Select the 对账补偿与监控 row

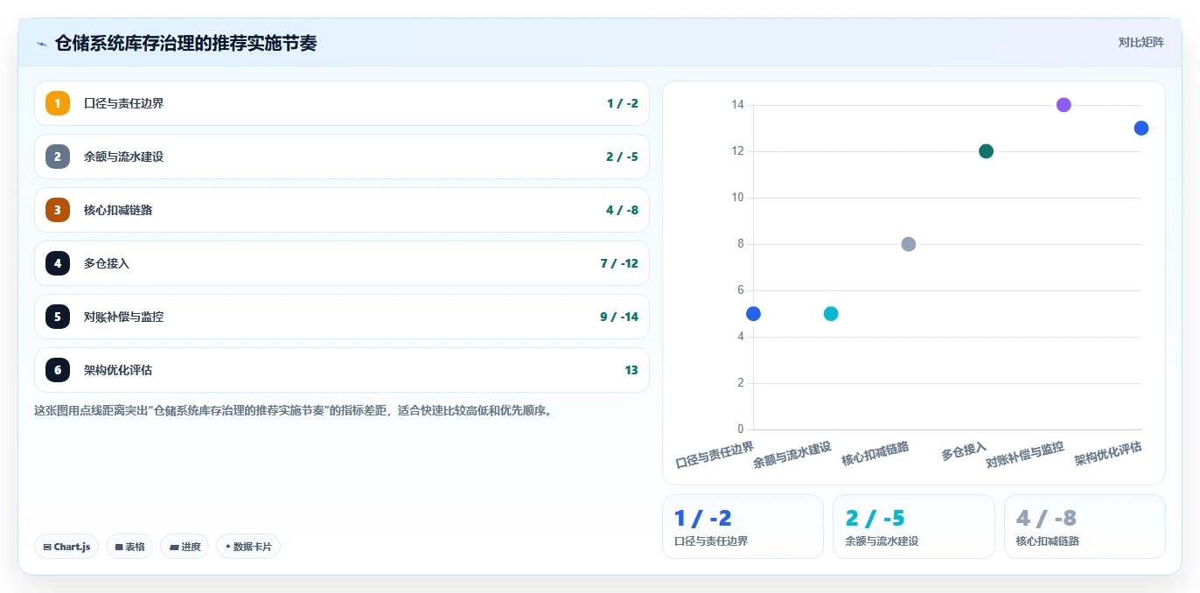tap(342, 317)
